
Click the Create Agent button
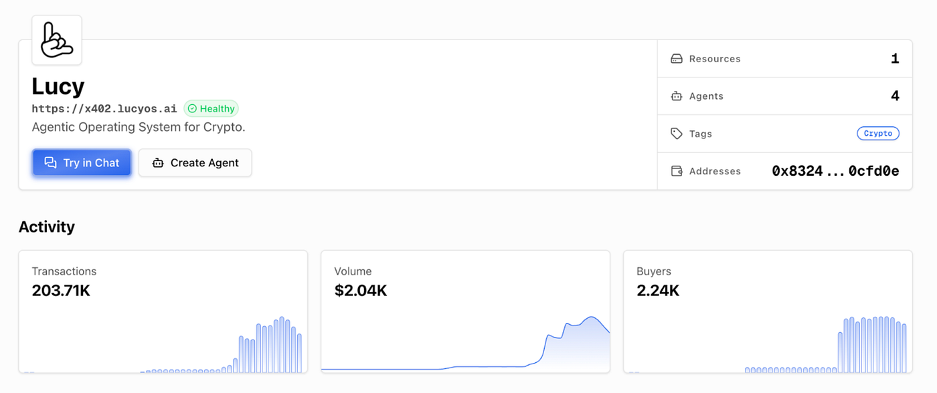pos(195,163)
